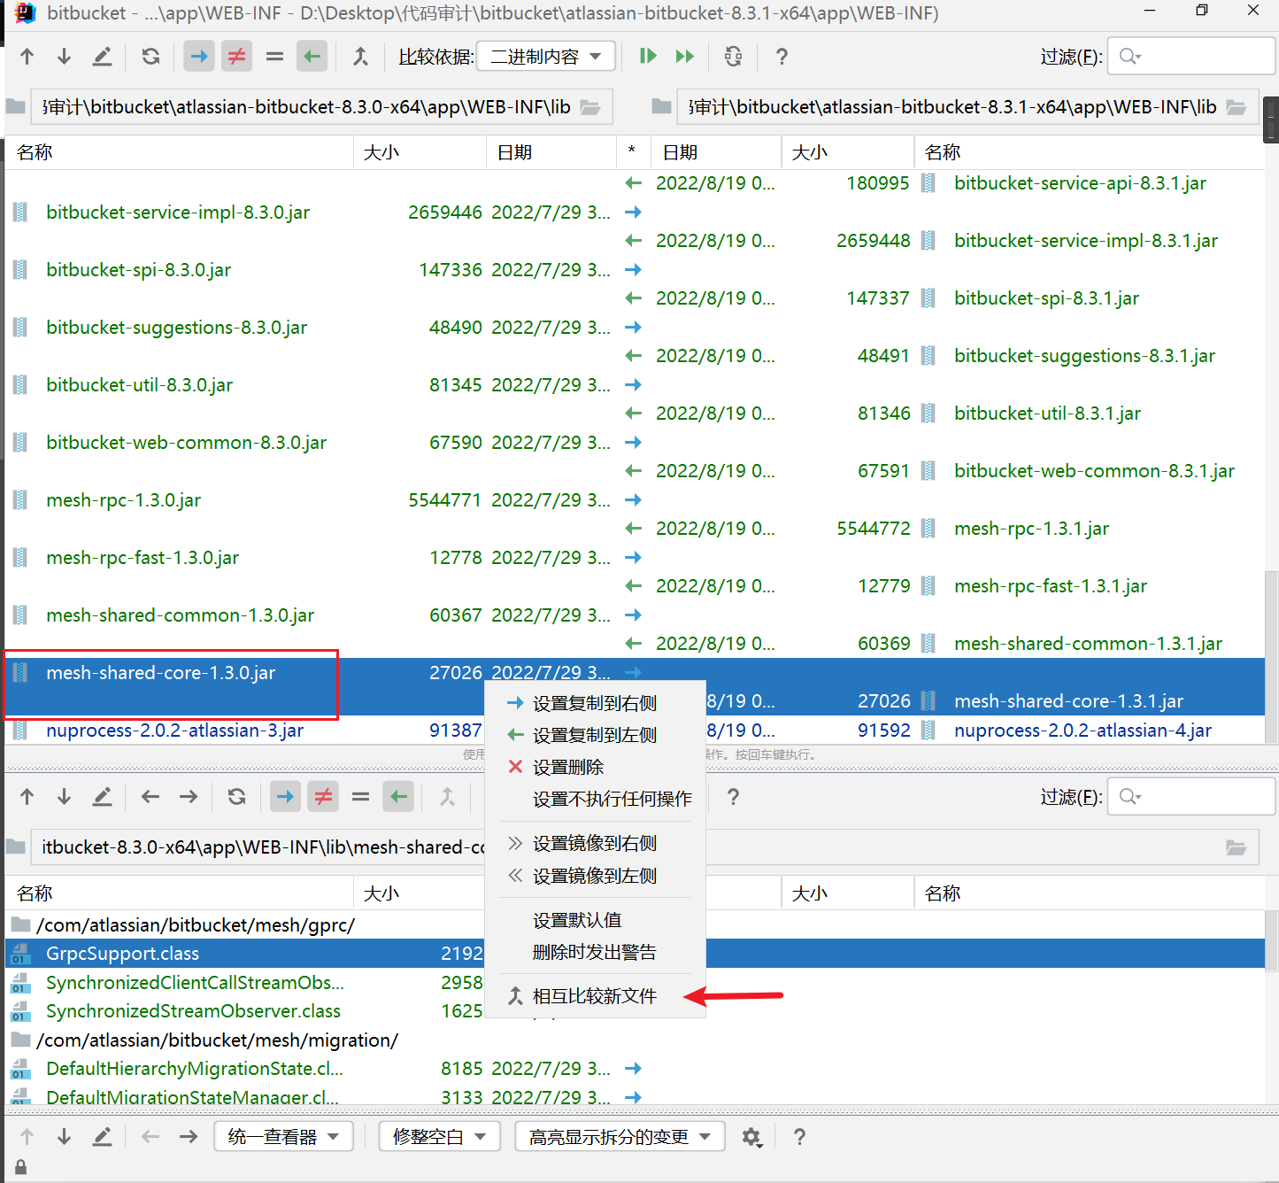The image size is (1279, 1183).
Task: Select mesh-rpc-fast-1.3.0.jar in the list
Action: tap(143, 558)
